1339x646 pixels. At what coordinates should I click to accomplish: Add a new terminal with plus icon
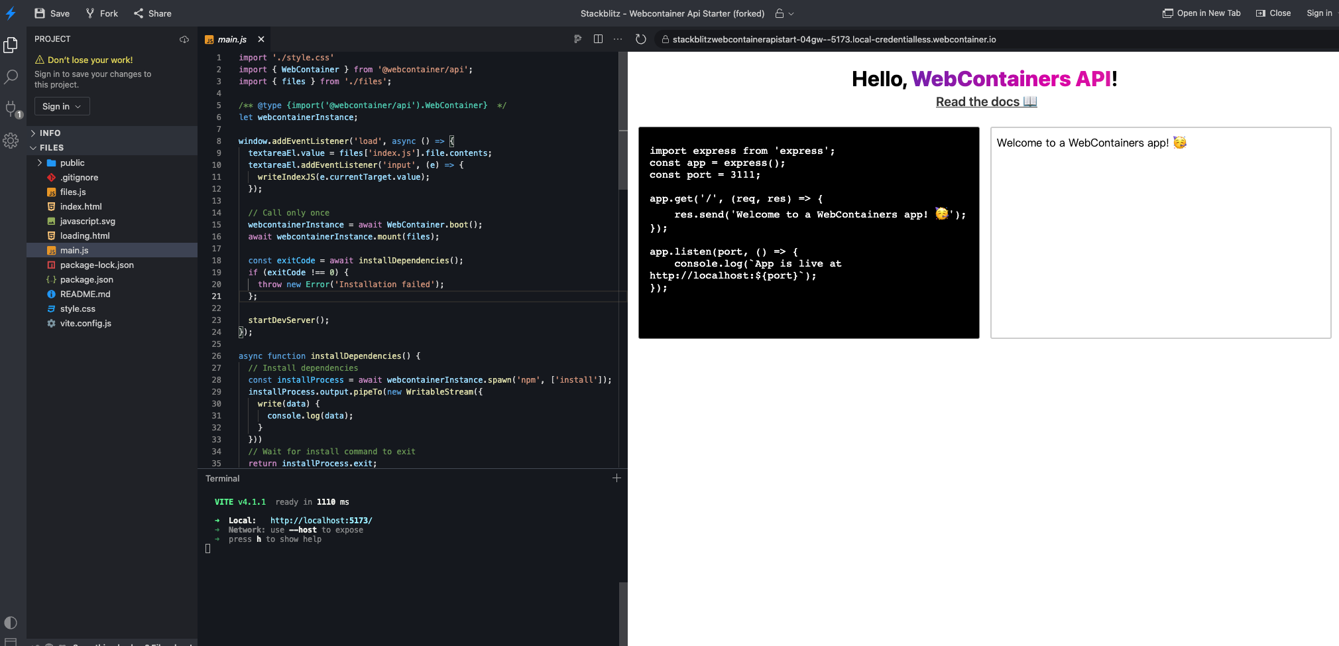click(616, 478)
